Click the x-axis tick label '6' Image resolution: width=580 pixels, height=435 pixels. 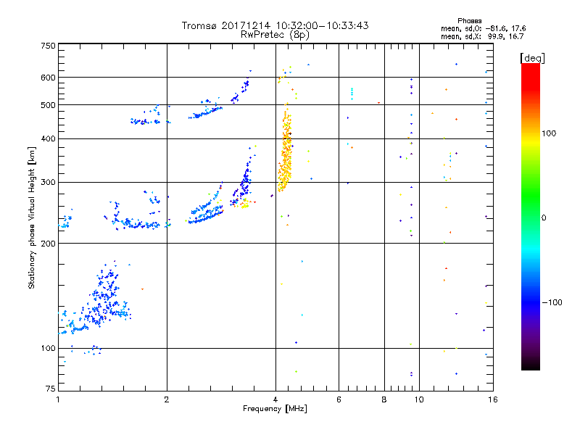[339, 399]
